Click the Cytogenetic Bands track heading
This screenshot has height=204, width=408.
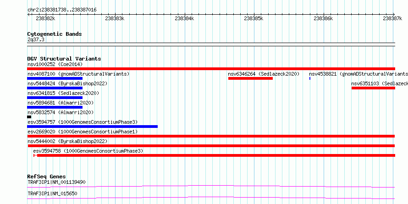(55, 34)
